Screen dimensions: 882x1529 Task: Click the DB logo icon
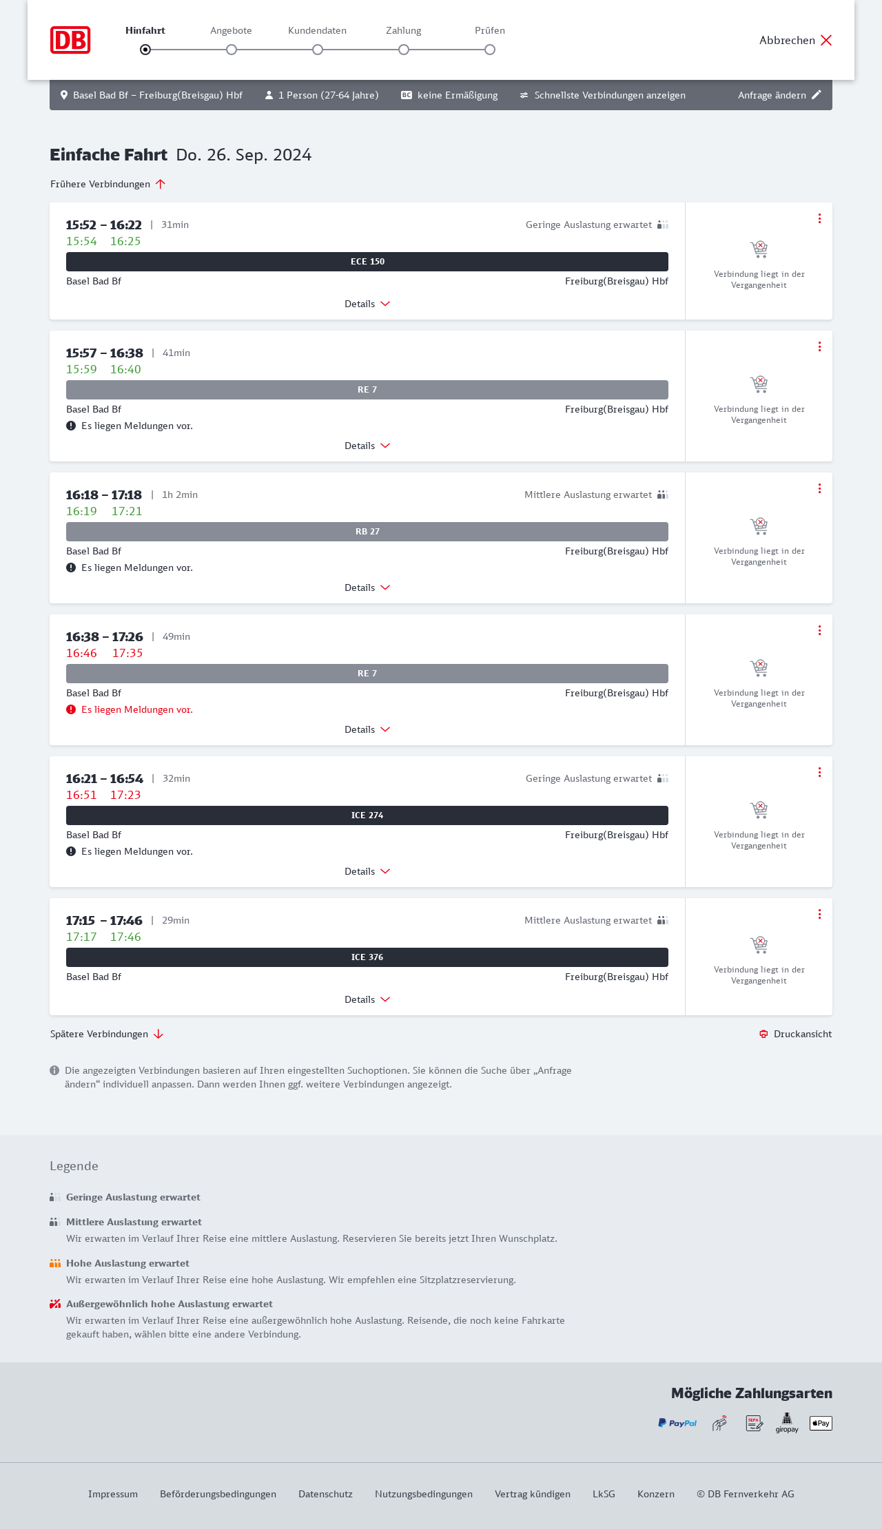[70, 40]
